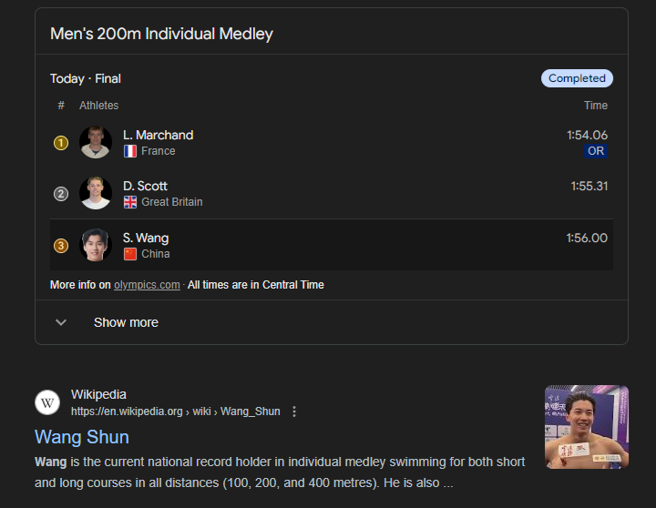656x508 pixels.
Task: Click the gold medal rank 1 icon
Action: click(61, 143)
